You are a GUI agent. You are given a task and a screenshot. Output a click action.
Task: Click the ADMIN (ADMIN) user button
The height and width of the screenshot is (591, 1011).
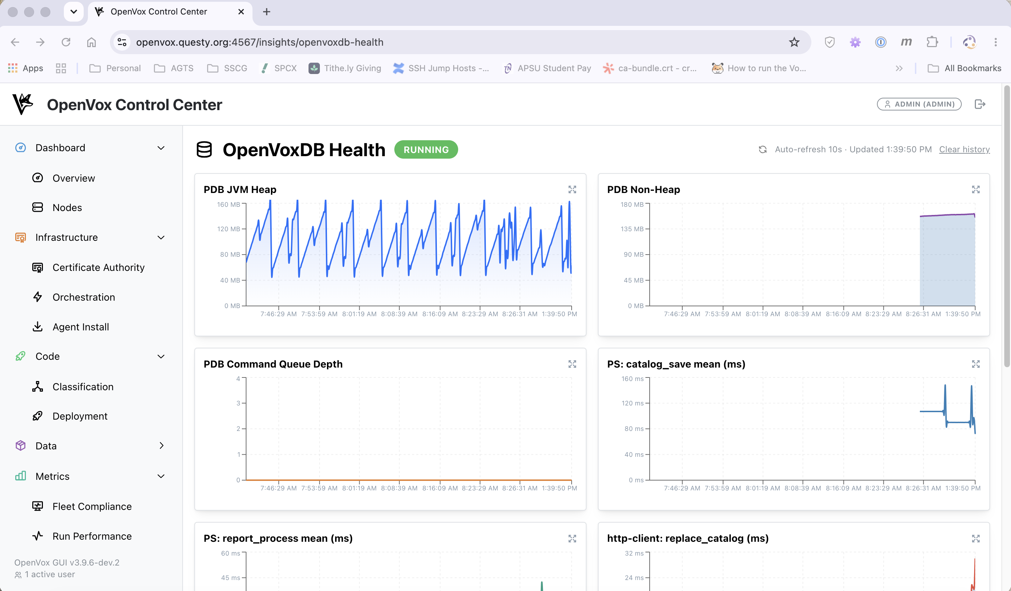[919, 104]
